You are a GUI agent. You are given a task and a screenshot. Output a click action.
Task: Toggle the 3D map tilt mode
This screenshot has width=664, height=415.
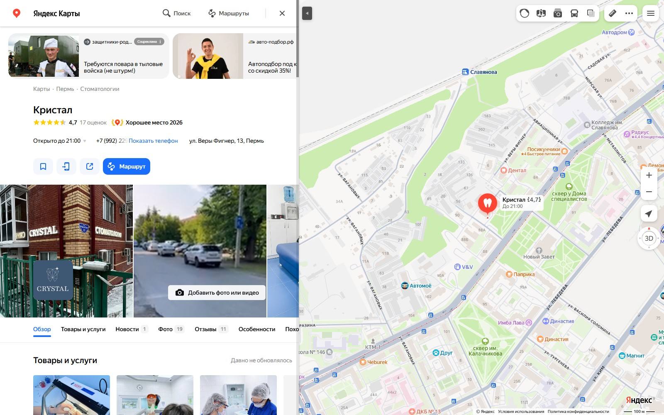click(x=649, y=238)
